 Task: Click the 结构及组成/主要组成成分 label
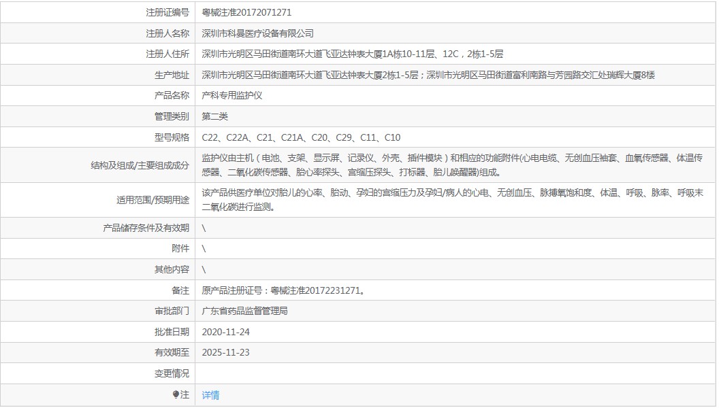[x=140, y=165]
